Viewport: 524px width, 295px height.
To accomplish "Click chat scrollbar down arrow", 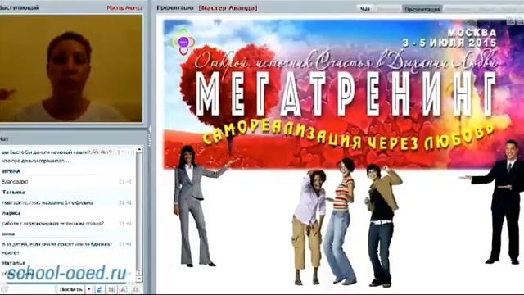I will (140, 279).
